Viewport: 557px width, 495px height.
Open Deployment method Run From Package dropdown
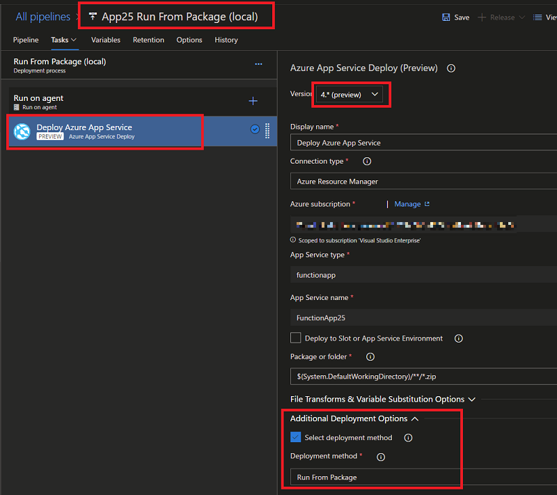pyautogui.click(x=423, y=477)
